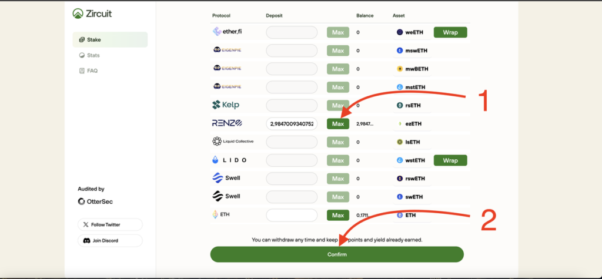Screen dimensions: 602x279
Task: Click the Eigenpie logo in mswETH row
Action: pos(227,50)
